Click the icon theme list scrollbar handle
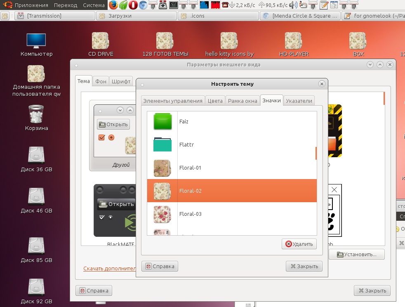Viewport: 405px width, 307px height. [316, 153]
